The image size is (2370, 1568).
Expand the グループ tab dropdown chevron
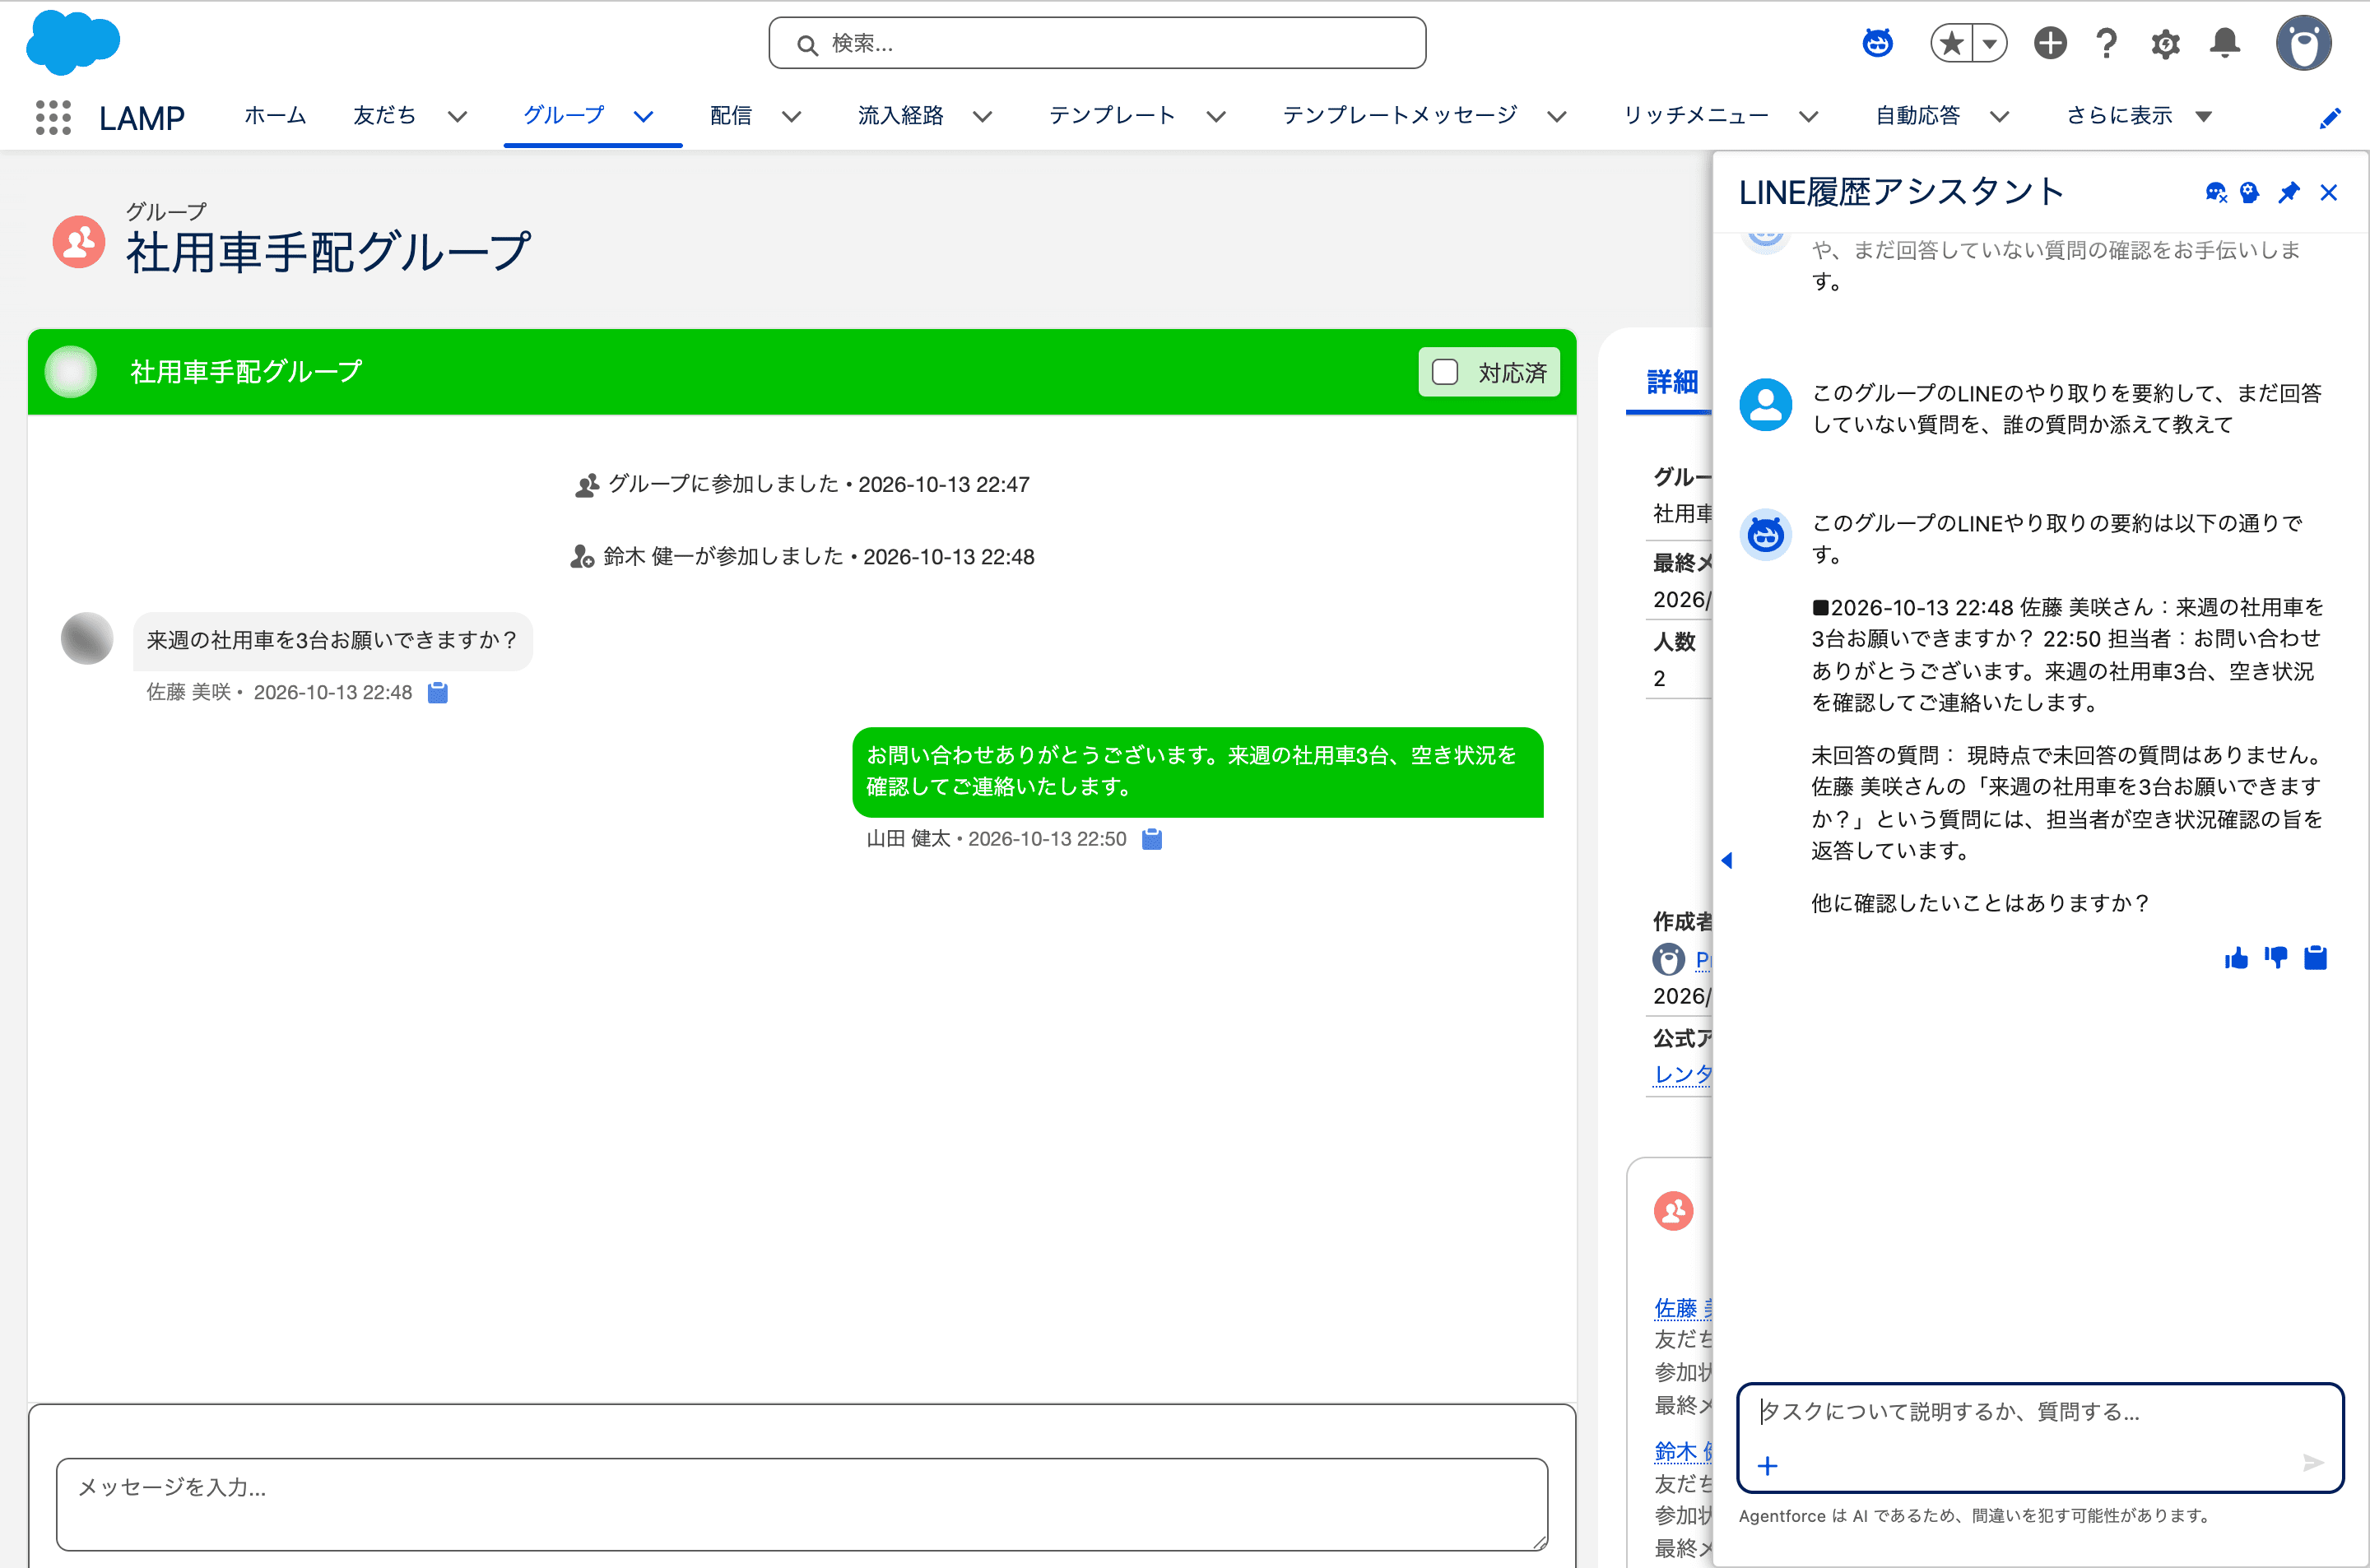tap(643, 116)
